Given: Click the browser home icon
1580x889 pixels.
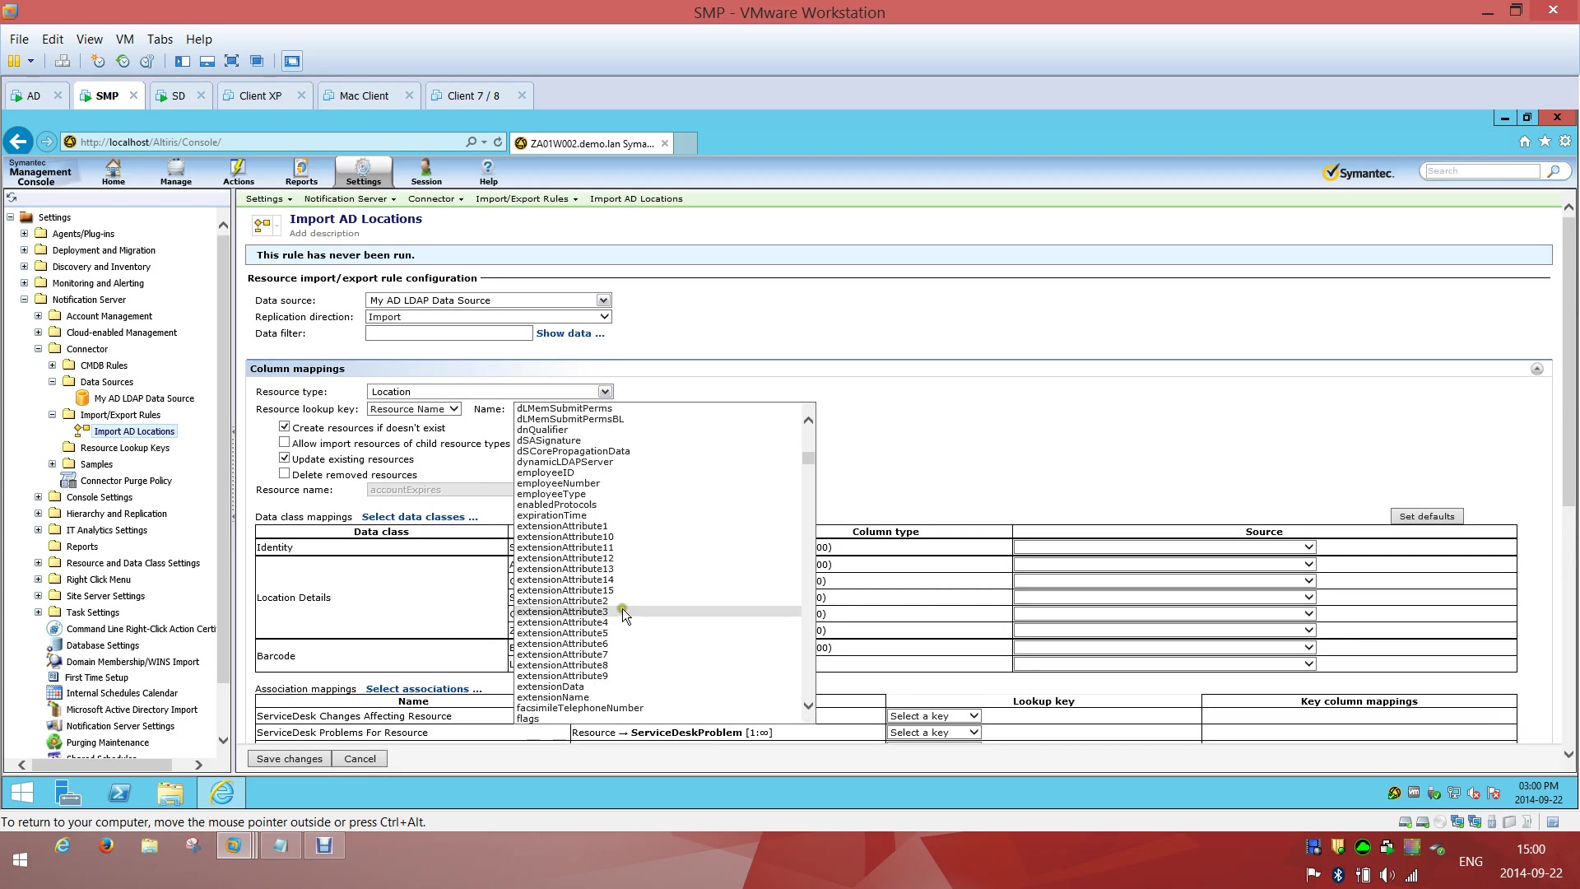Looking at the screenshot, I should click(1524, 142).
